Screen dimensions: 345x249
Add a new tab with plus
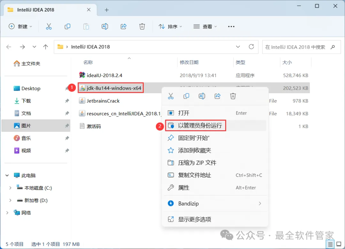pos(107,10)
